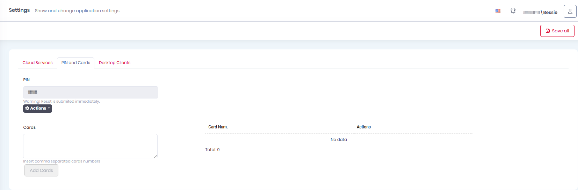The height and width of the screenshot is (190, 578).
Task: Open the user profile icon button
Action: pyautogui.click(x=570, y=11)
